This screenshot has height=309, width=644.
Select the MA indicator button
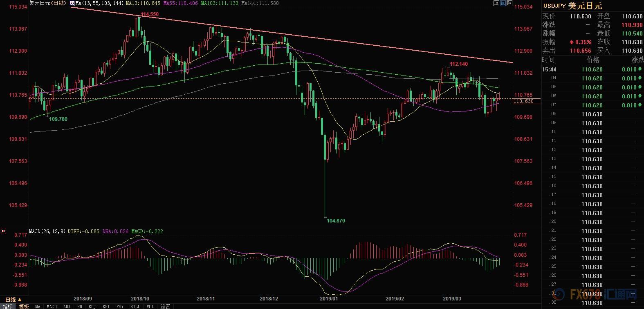click(x=38, y=306)
